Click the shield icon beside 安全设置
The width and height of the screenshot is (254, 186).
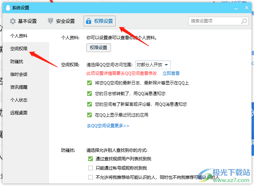pyautogui.click(x=51, y=21)
